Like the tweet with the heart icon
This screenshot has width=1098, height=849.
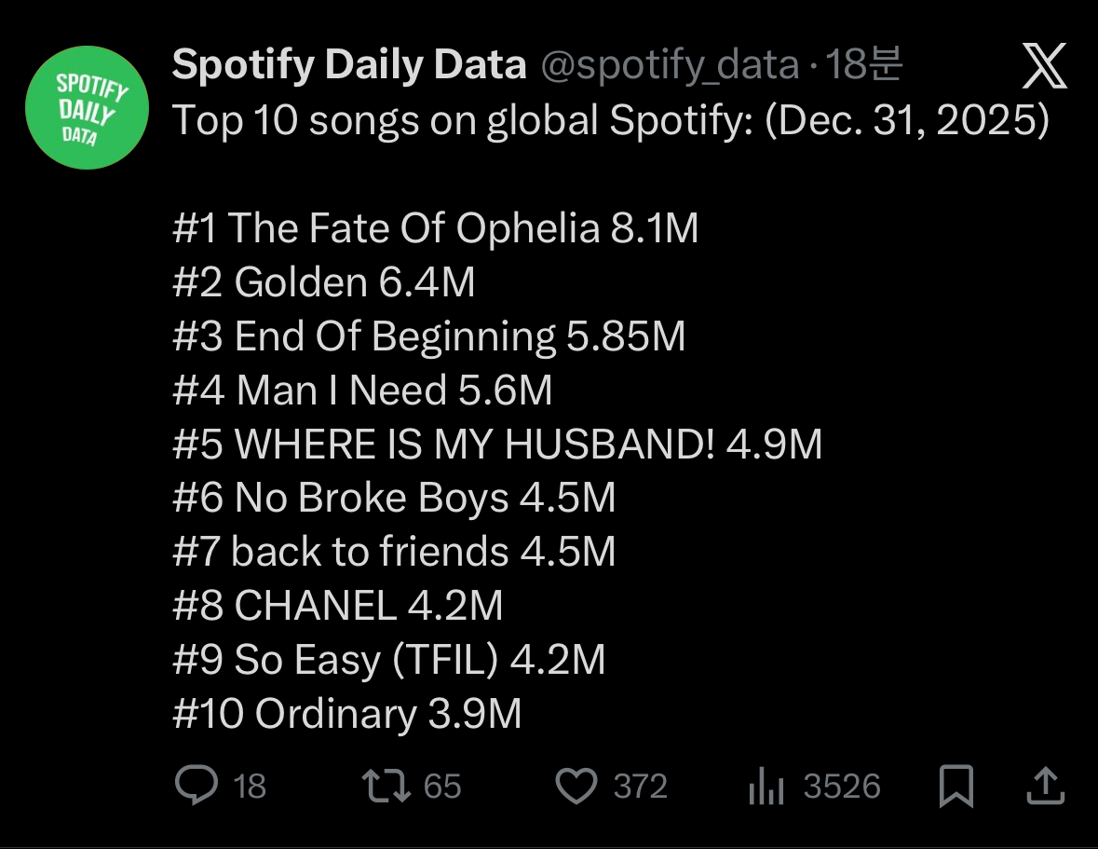click(x=576, y=787)
